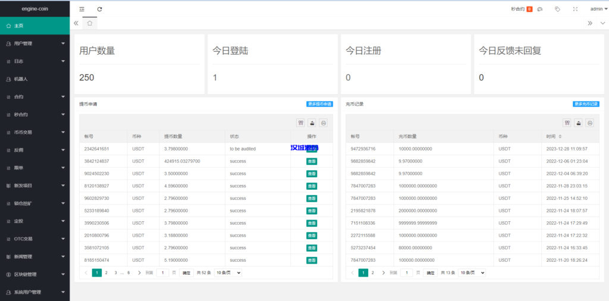609x301 pixels.
Task: Go to next page arrow in 充币记录 pagination
Action: (x=384, y=272)
